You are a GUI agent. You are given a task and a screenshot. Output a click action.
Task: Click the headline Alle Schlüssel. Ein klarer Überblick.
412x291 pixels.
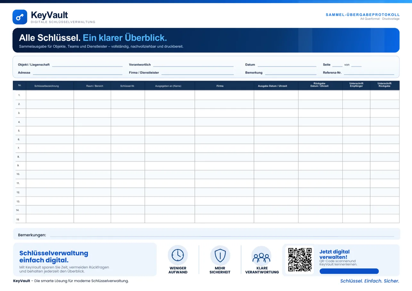tap(93, 38)
